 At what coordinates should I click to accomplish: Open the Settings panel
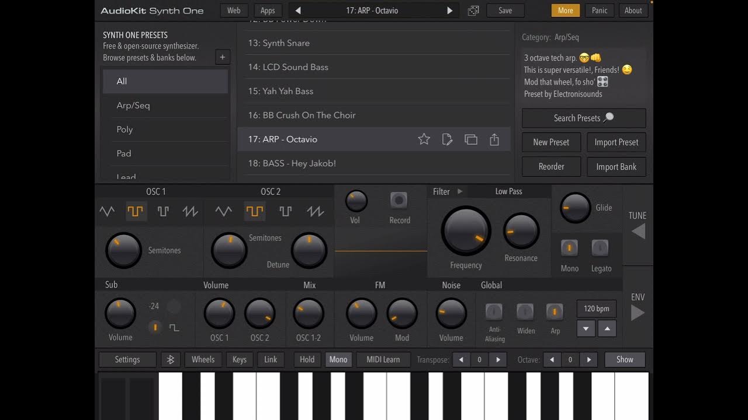tap(127, 360)
